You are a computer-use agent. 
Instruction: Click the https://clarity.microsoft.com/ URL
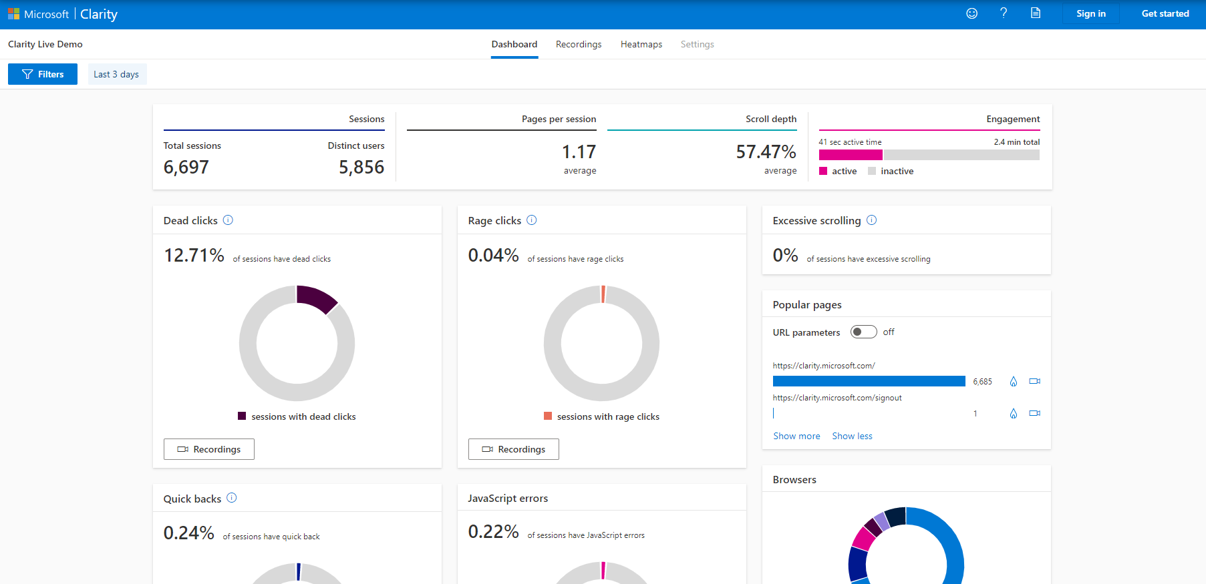(x=824, y=366)
